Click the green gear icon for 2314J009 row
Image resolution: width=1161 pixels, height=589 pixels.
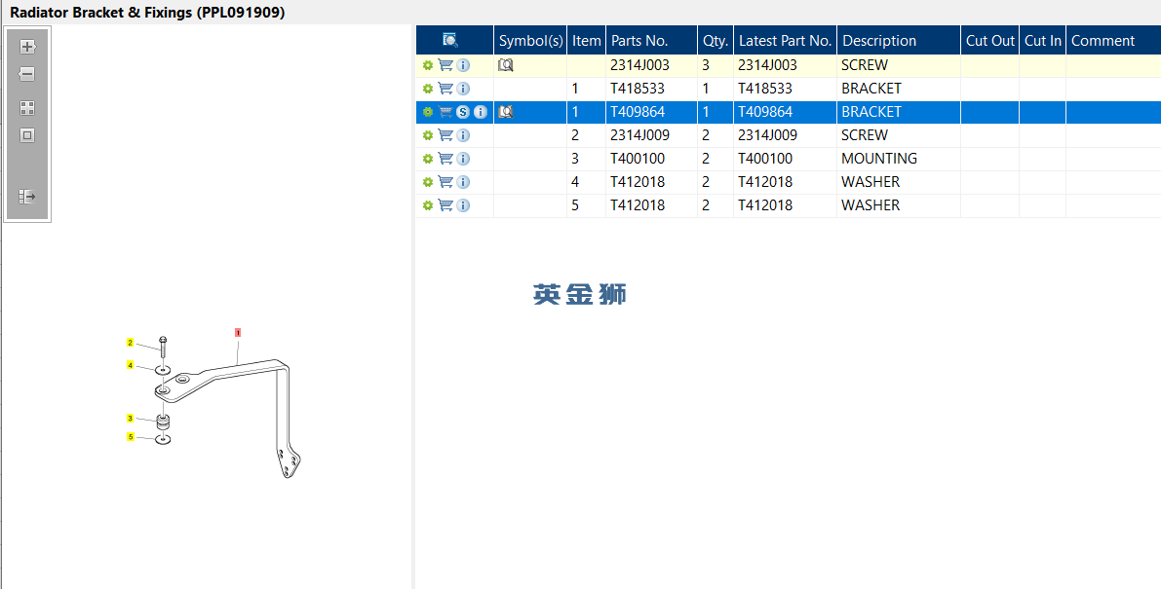(x=427, y=135)
